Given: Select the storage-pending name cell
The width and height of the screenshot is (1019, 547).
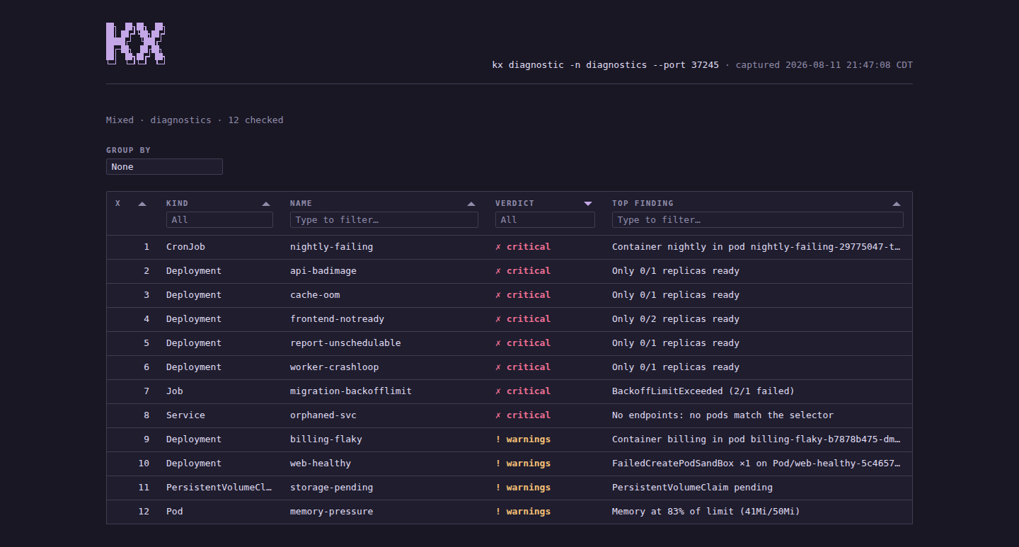Looking at the screenshot, I should (331, 488).
